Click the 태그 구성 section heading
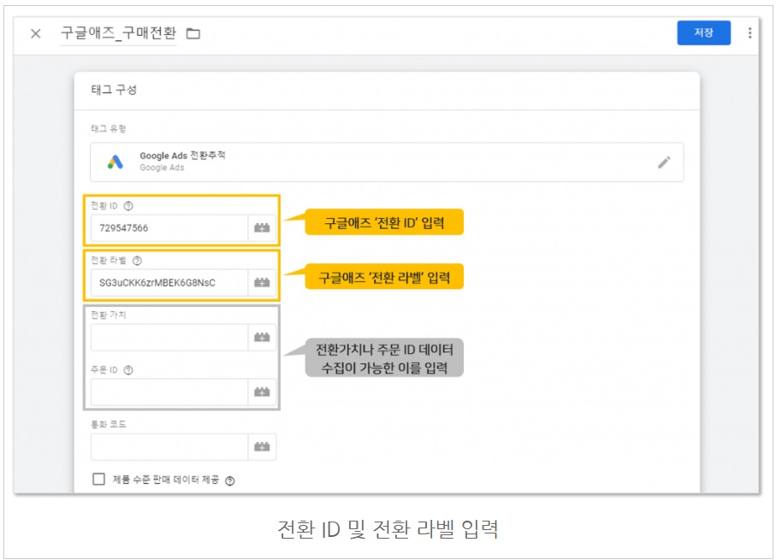 click(114, 90)
